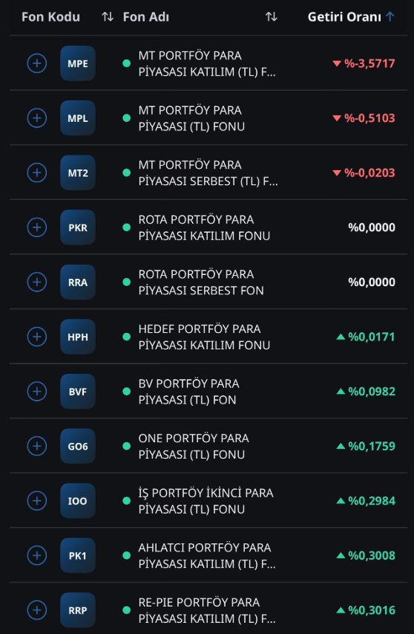Open İŞ PORTFÖY İKİNCİ PARA PİYASASI fund

click(x=206, y=500)
